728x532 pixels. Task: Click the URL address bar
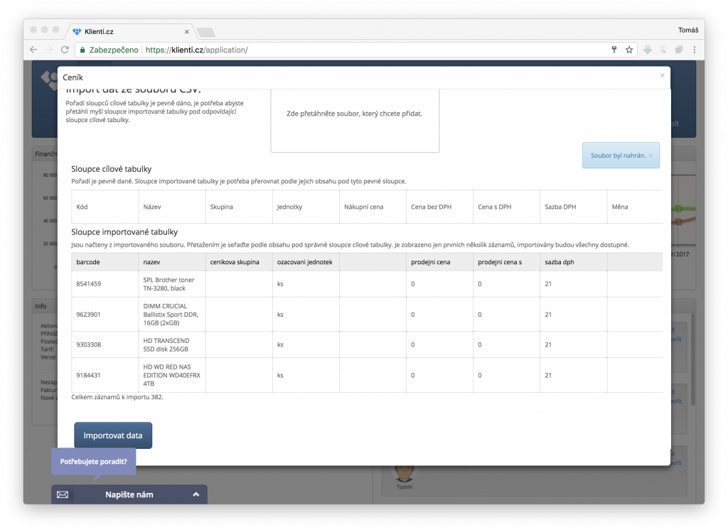point(355,50)
